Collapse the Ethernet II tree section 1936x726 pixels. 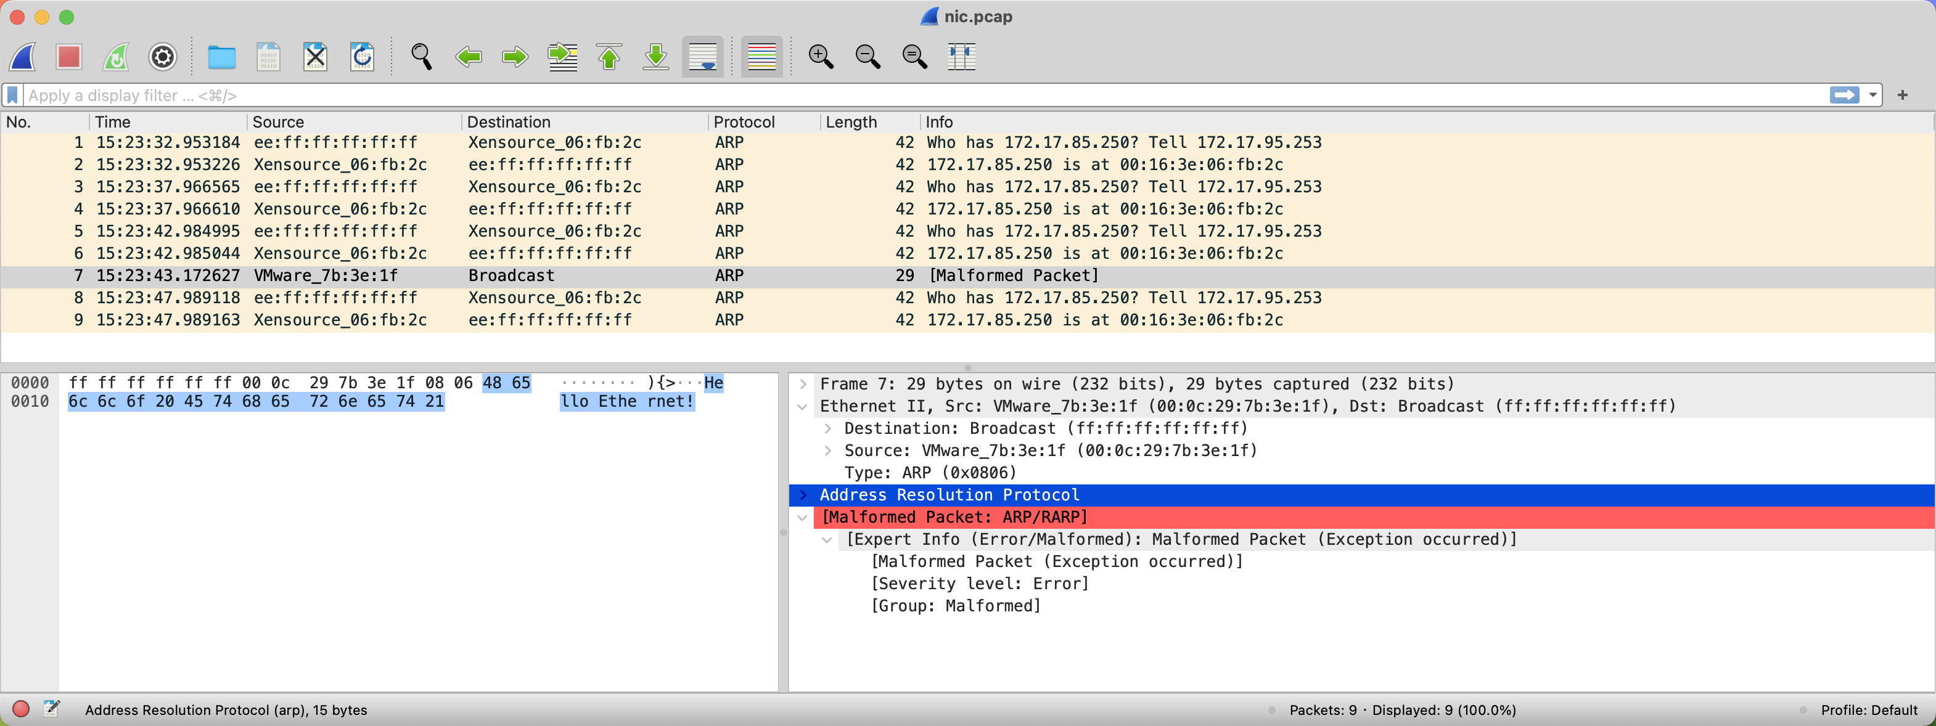point(803,407)
